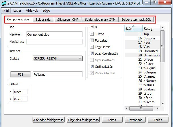Click the layer list vertical scrollbar thumb

coord(163,46)
